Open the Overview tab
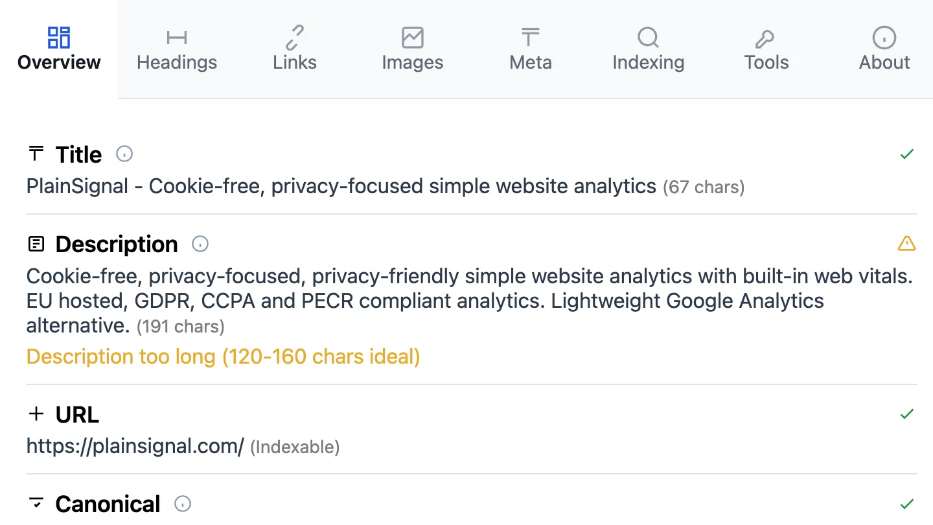Image resolution: width=933 pixels, height=525 pixels. pos(59,49)
